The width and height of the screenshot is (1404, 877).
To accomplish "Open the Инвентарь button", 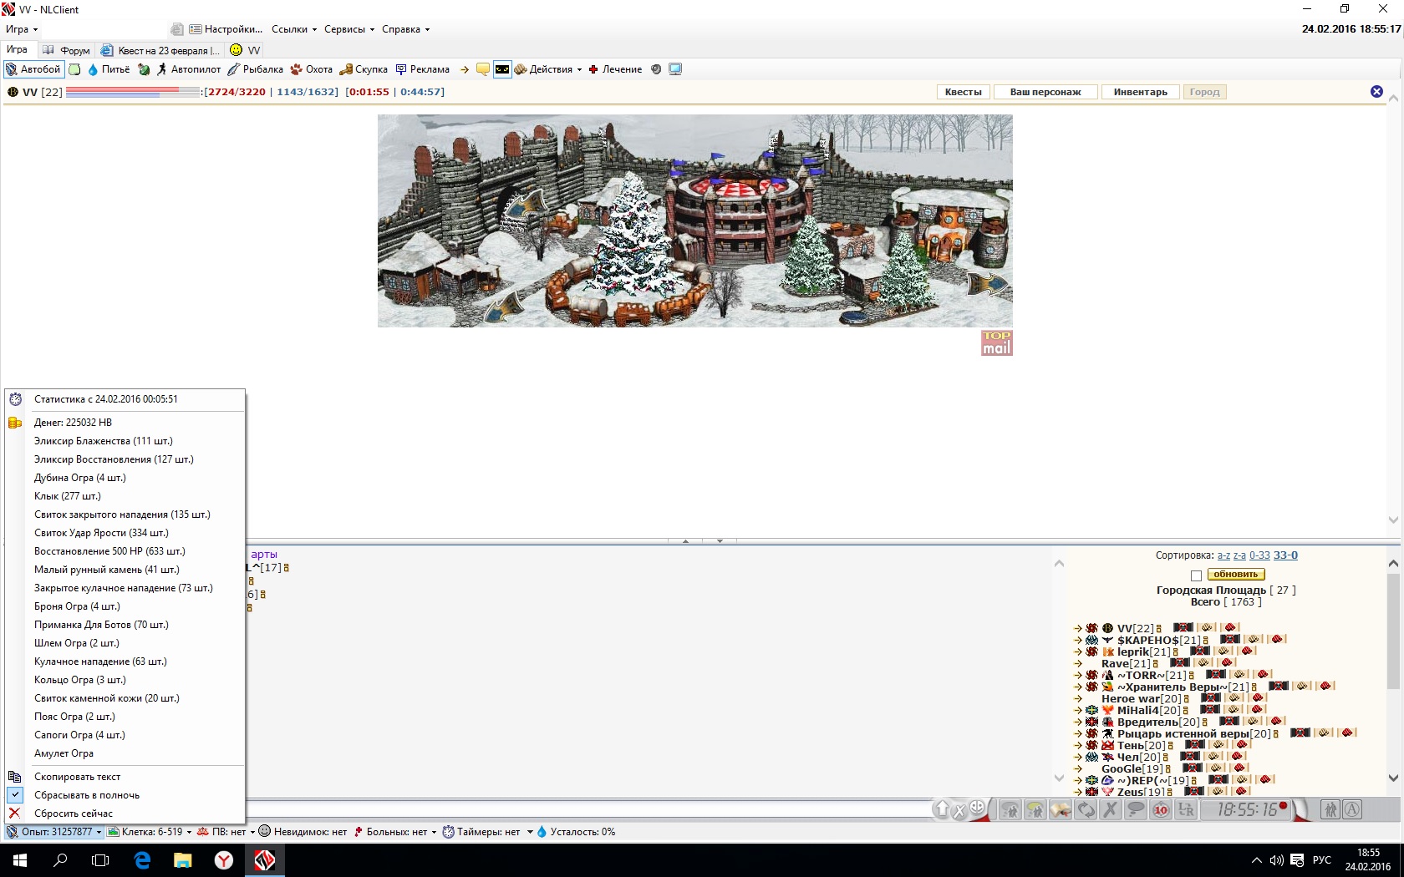I will coord(1141,92).
